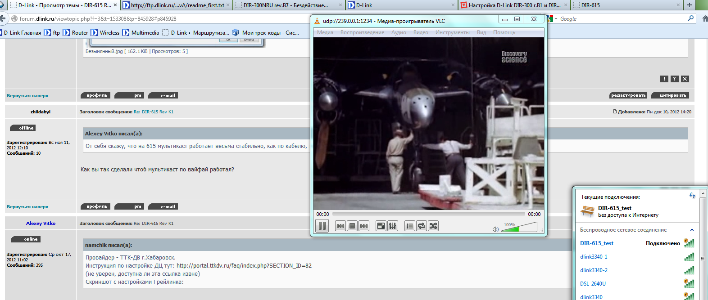The height and width of the screenshot is (300, 708).
Task: Adjust the VLC volume slider
Action: 519,228
